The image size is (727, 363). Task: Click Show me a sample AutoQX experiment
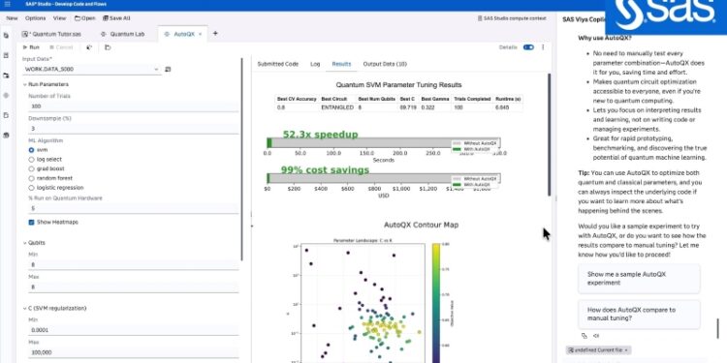point(639,278)
